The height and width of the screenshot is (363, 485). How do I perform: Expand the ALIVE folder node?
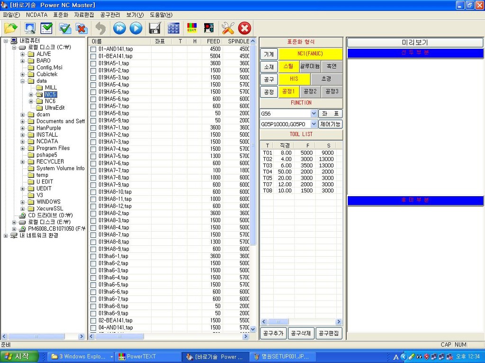pos(23,54)
